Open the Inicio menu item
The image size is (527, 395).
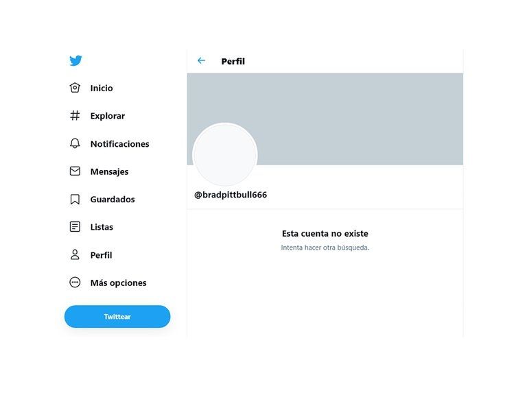click(x=102, y=88)
